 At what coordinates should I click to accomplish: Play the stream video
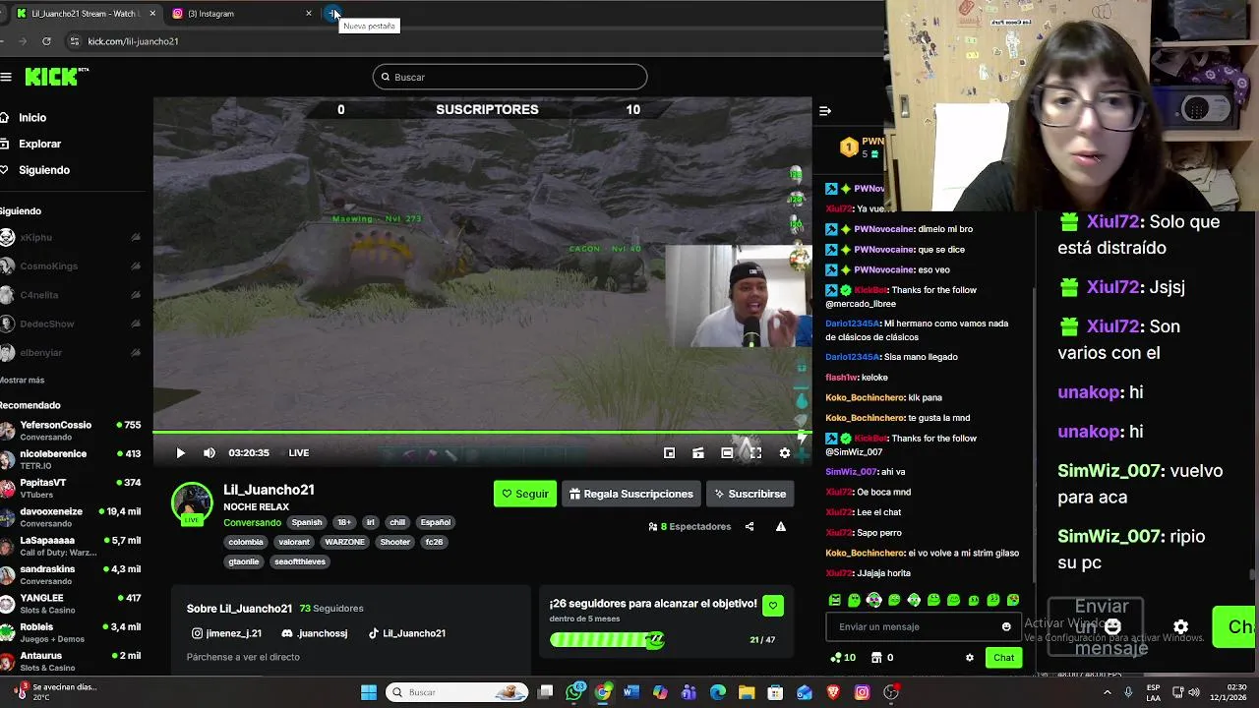[180, 453]
